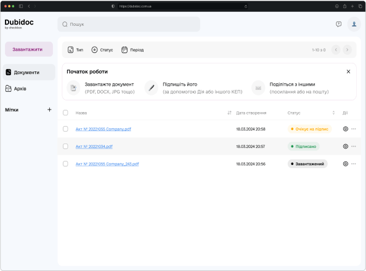
Task: Open the Тип filter dropdown
Action: pos(75,50)
